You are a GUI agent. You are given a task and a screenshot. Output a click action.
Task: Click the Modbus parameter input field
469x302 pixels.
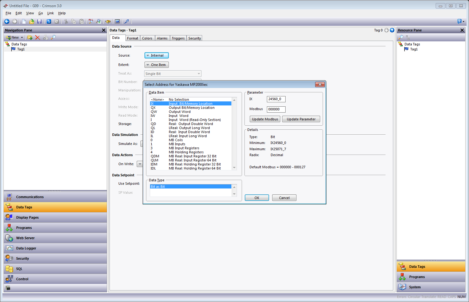point(276,109)
